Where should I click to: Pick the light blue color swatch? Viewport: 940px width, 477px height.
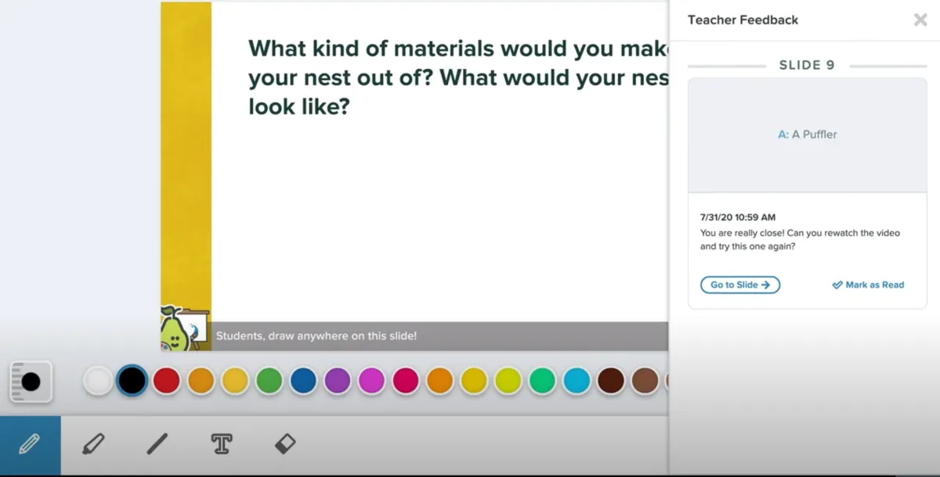coord(577,381)
